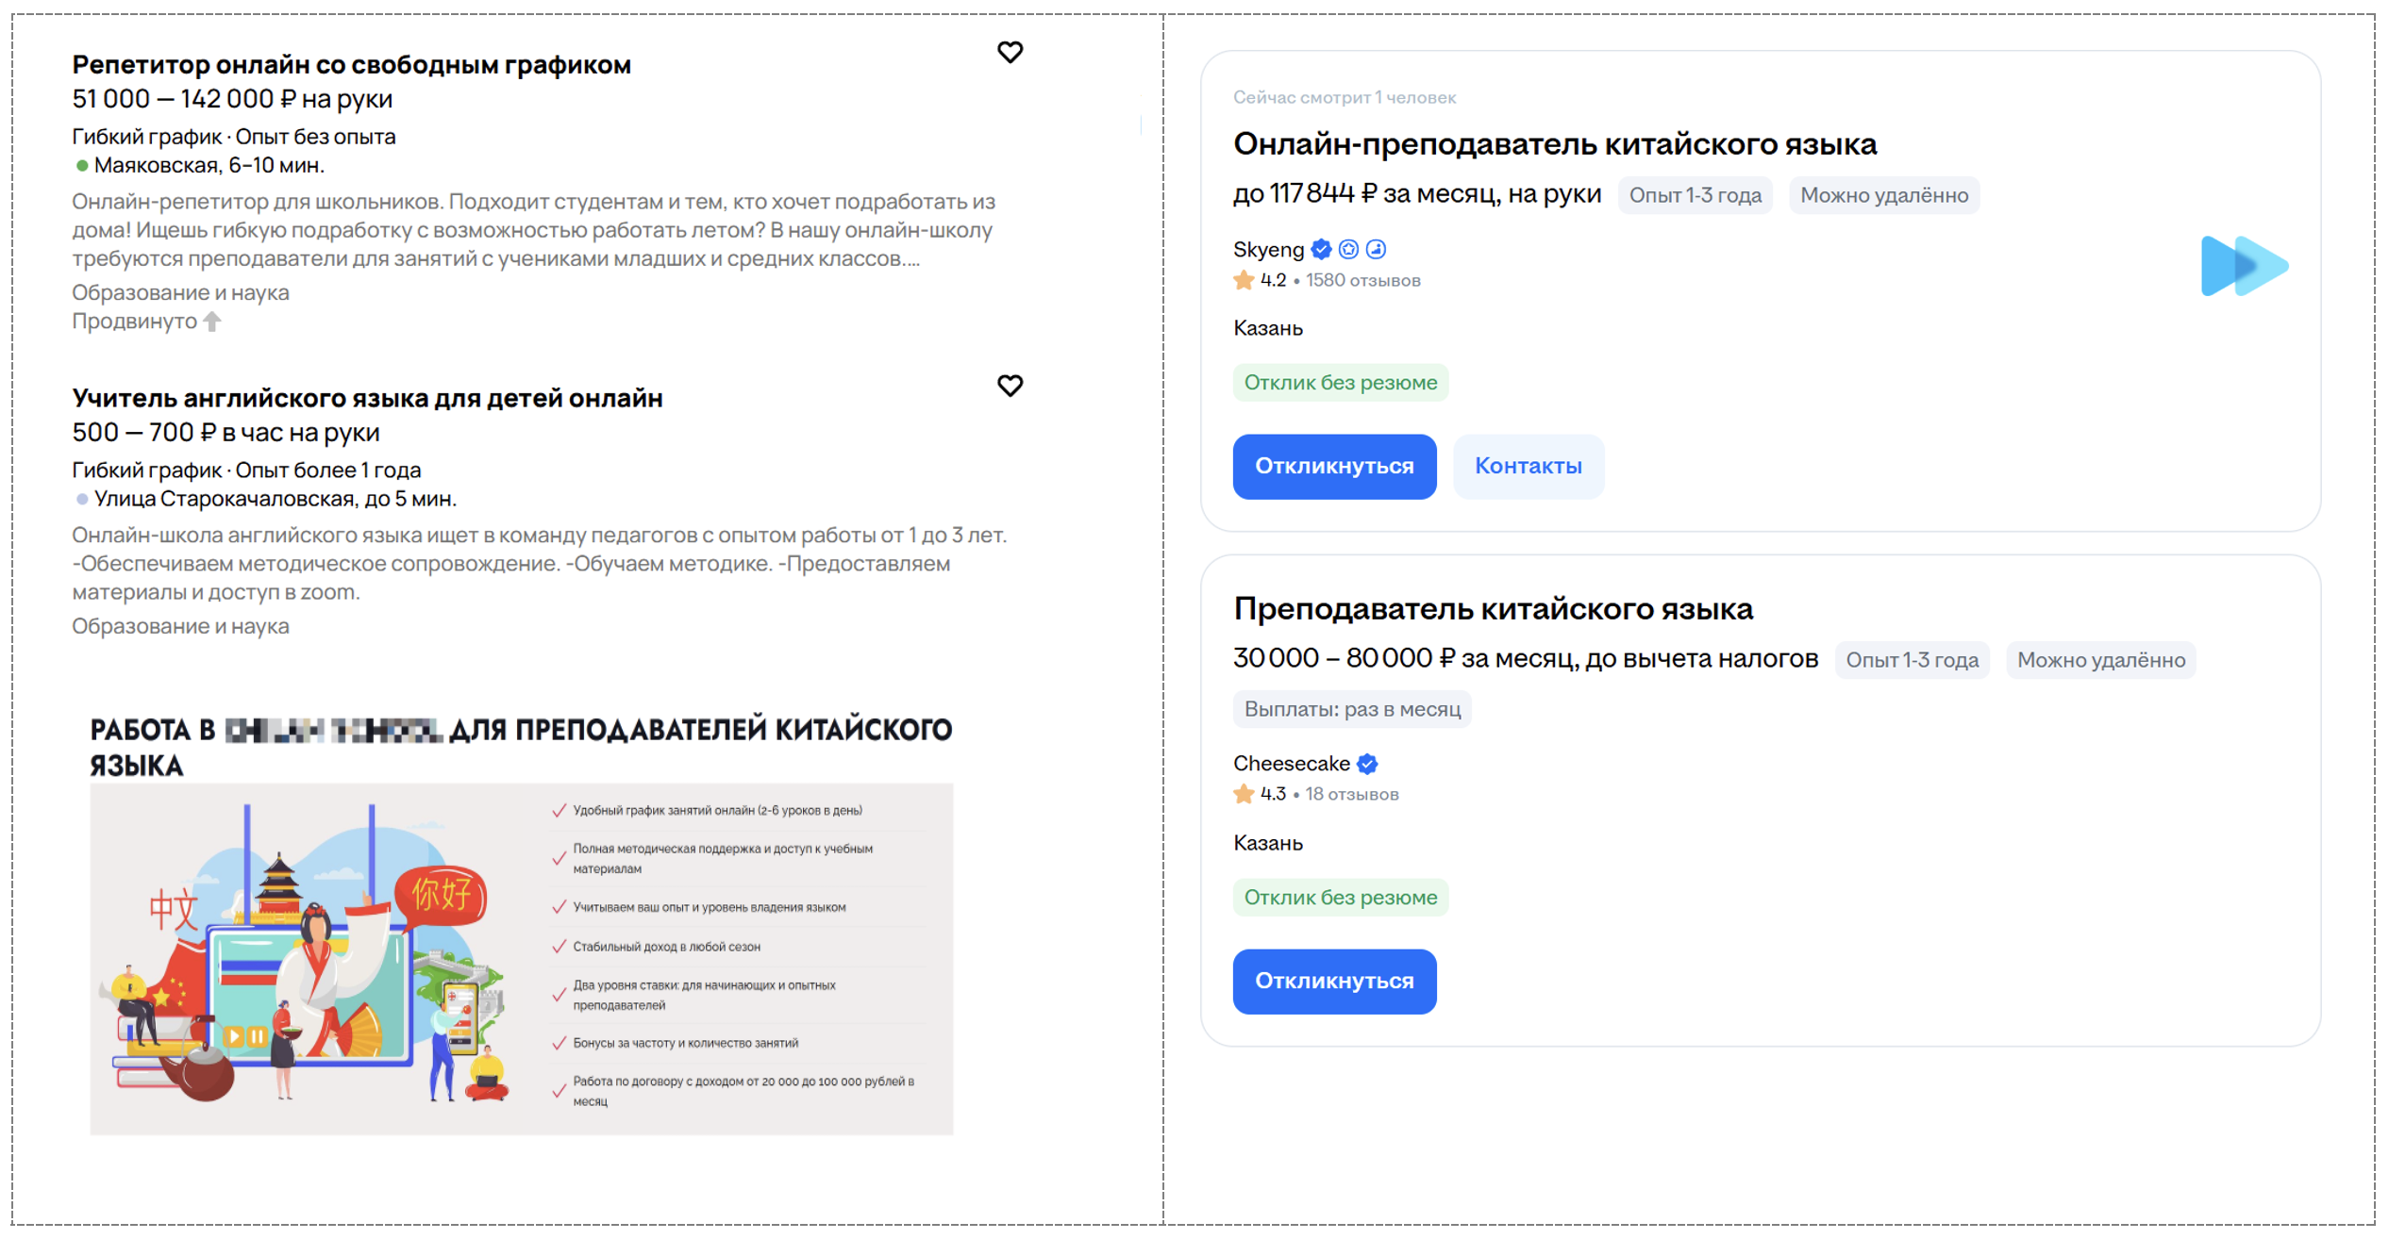Favorite the online tutor vacancy with the heart
Viewport: 2389px width, 1239px height.
coord(1010,52)
